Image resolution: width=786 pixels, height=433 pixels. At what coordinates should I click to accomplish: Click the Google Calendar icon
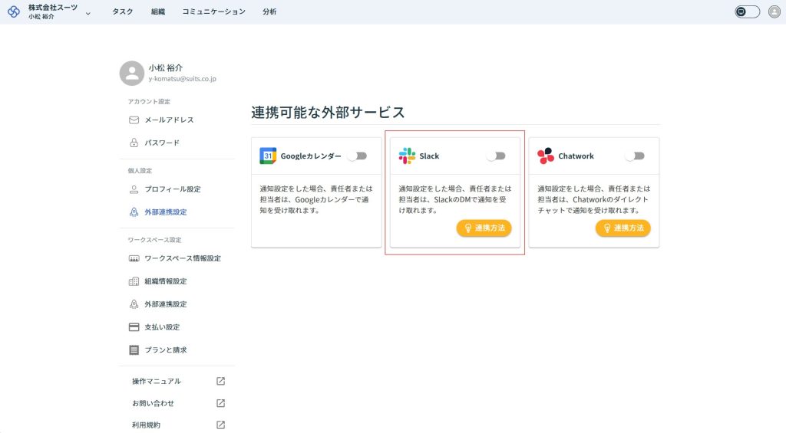(x=268, y=156)
